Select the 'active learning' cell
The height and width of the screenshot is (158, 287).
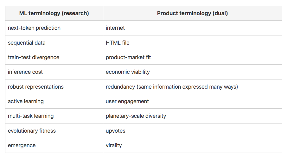26,101
